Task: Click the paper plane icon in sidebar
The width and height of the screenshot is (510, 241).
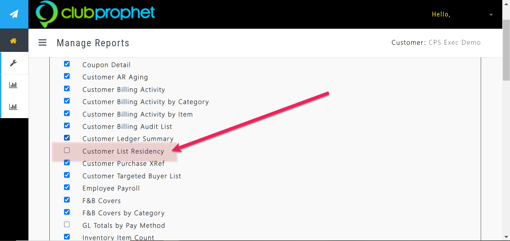Action: [14, 14]
